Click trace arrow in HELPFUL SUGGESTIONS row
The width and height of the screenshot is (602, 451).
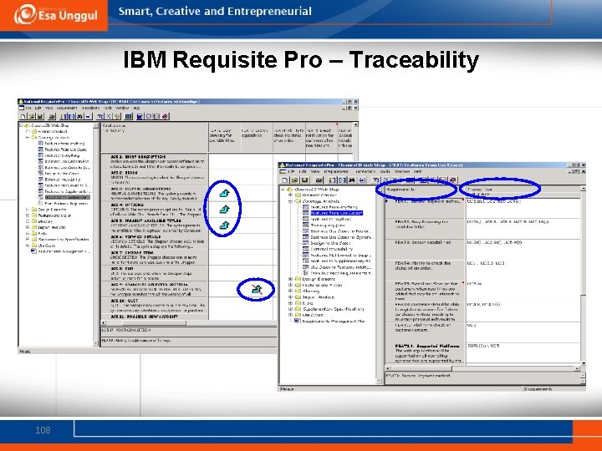[x=224, y=193]
